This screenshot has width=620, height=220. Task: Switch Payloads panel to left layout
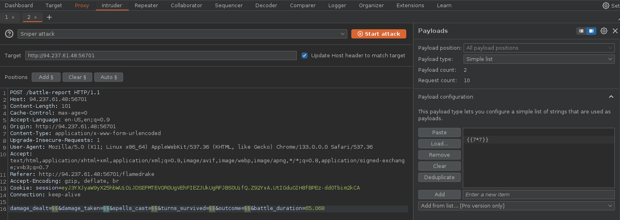click(581, 31)
